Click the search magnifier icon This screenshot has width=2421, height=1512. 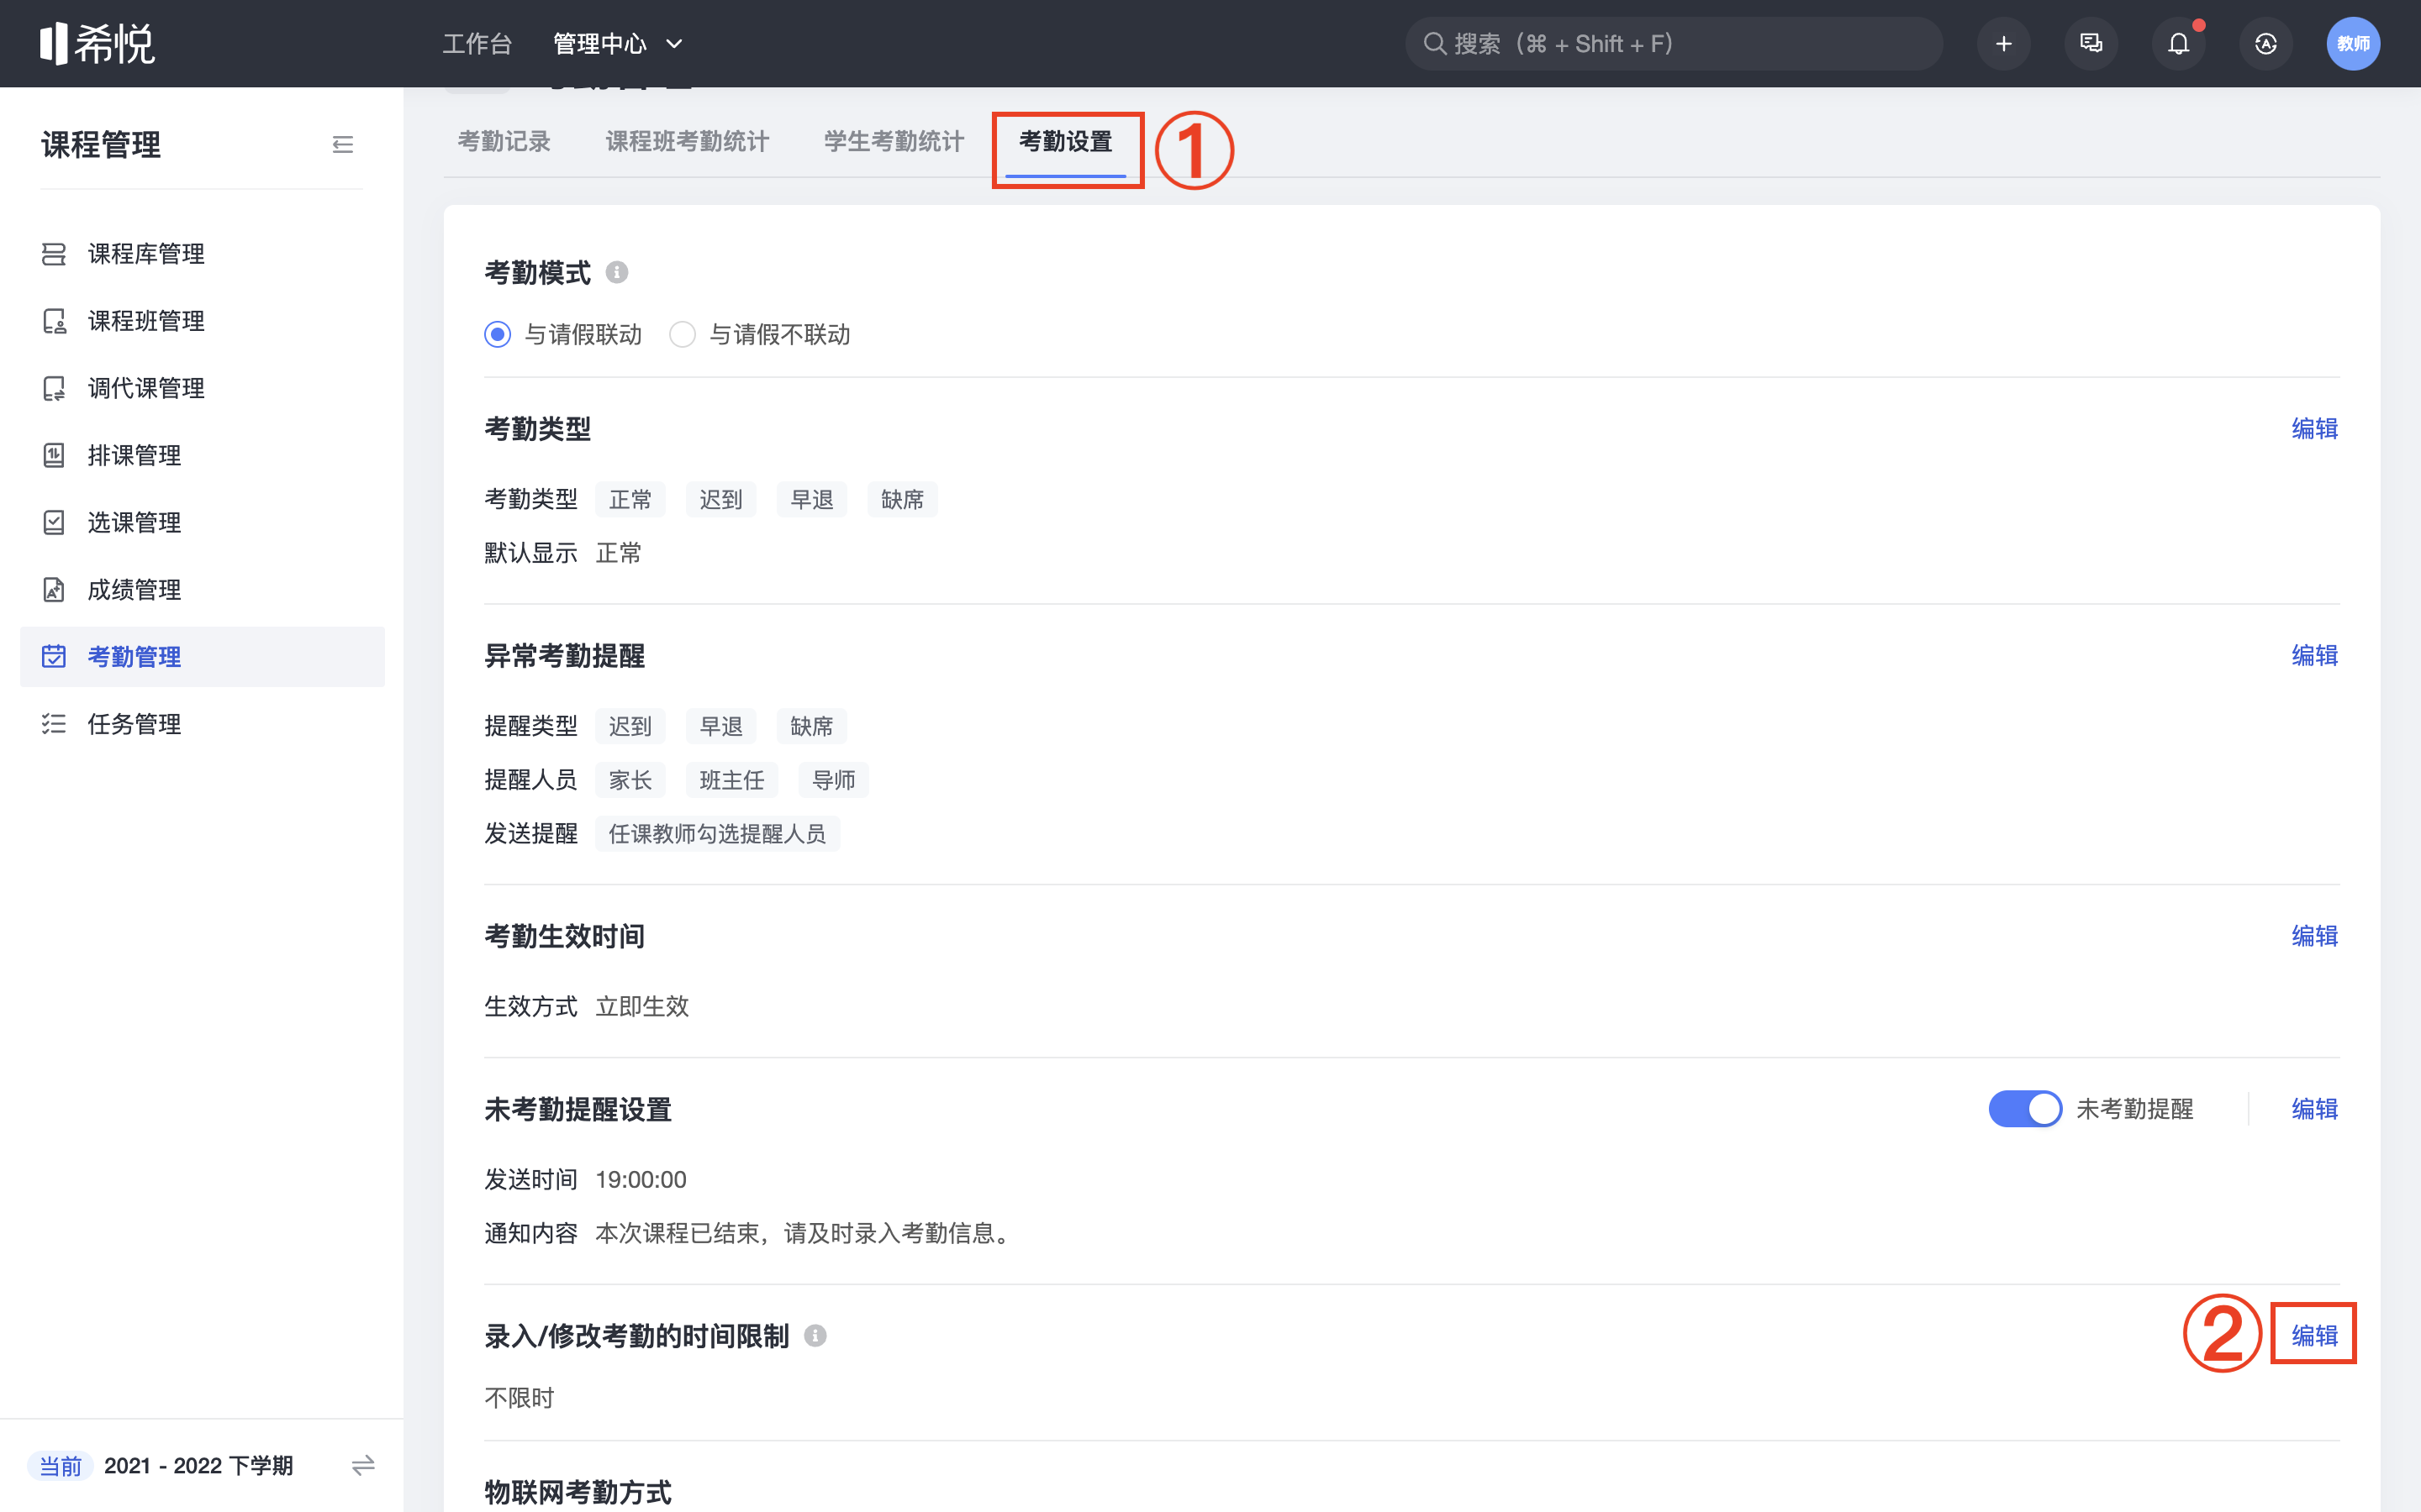coord(1435,44)
